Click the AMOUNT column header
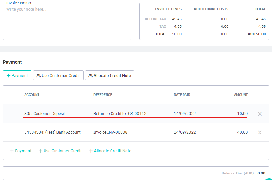The width and height of the screenshot is (272, 180). (241, 95)
